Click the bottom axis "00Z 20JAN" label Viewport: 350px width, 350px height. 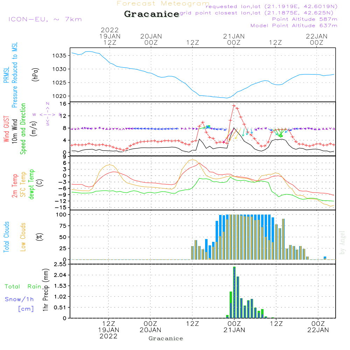150,327
